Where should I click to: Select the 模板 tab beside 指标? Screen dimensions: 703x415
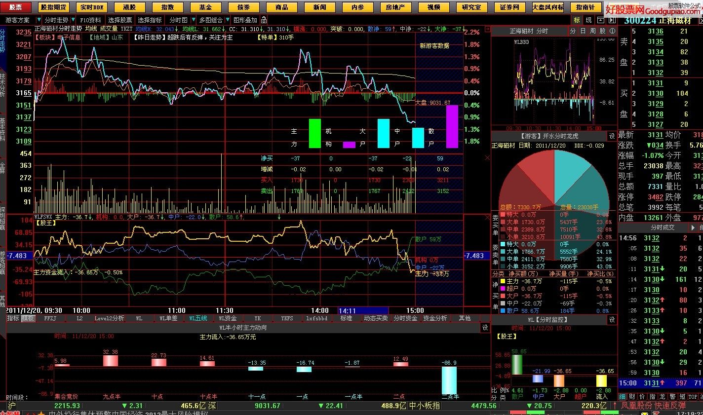[x=28, y=318]
